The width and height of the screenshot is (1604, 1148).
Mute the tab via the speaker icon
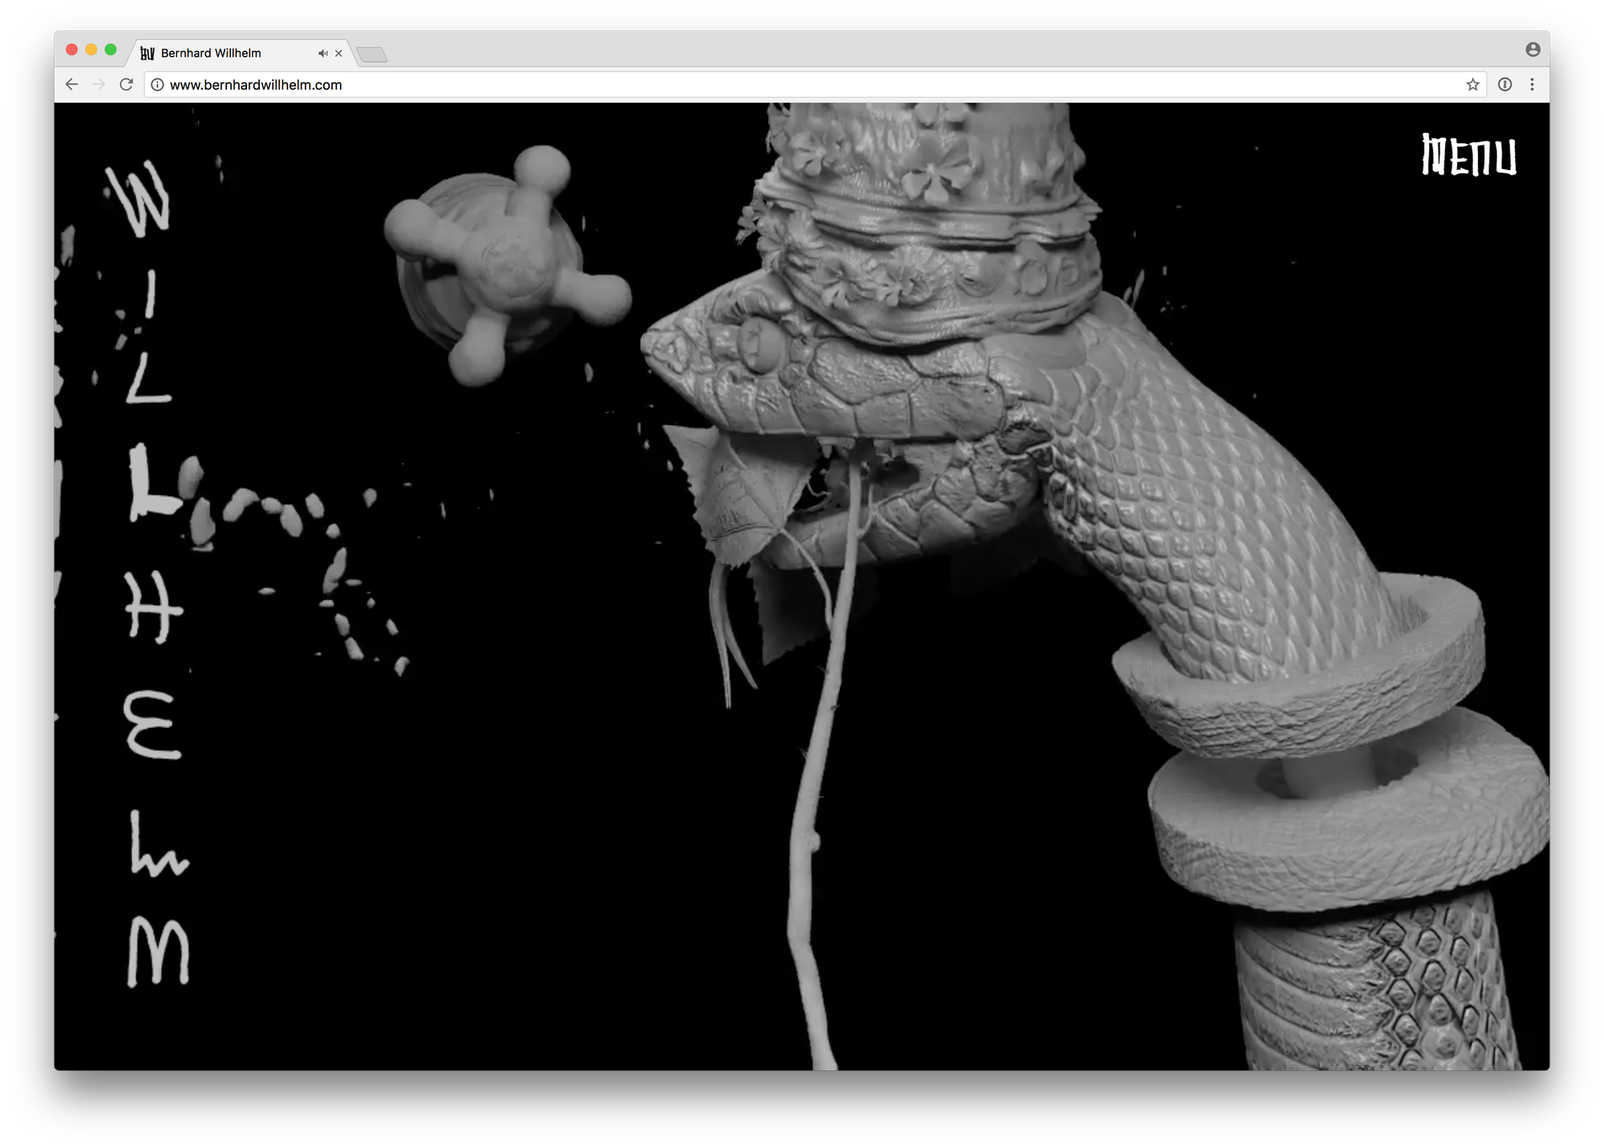(x=322, y=53)
